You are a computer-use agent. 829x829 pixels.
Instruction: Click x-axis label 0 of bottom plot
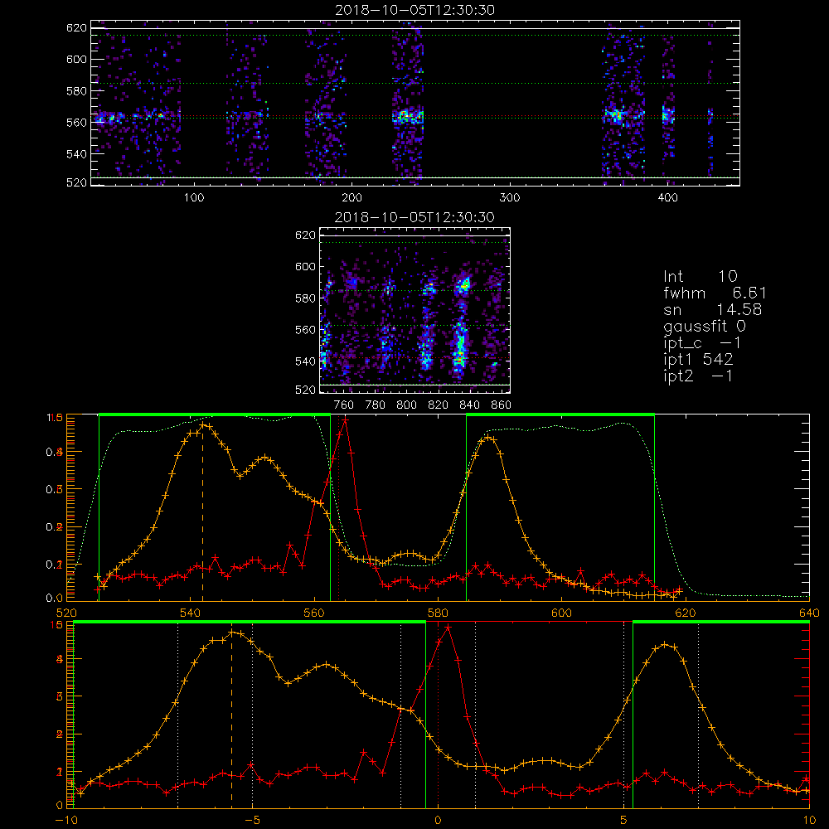pyautogui.click(x=438, y=821)
